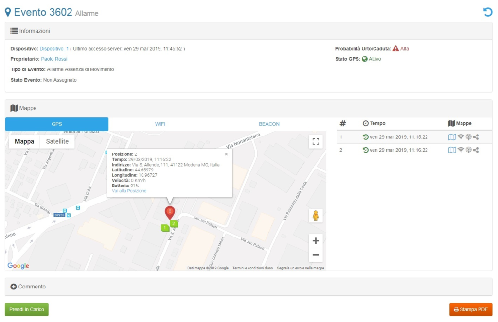The image size is (498, 322).
Task: Click Stampa PDF button
Action: coord(471,309)
